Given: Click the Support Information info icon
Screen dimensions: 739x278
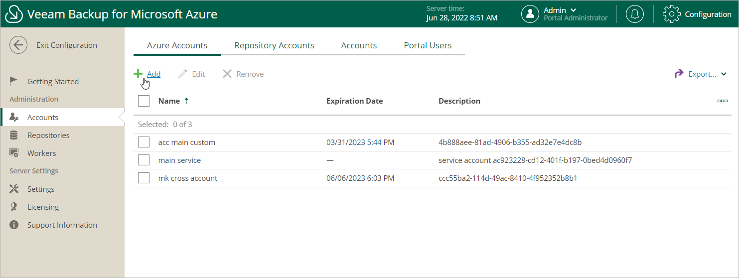Looking at the screenshot, I should coord(14,225).
